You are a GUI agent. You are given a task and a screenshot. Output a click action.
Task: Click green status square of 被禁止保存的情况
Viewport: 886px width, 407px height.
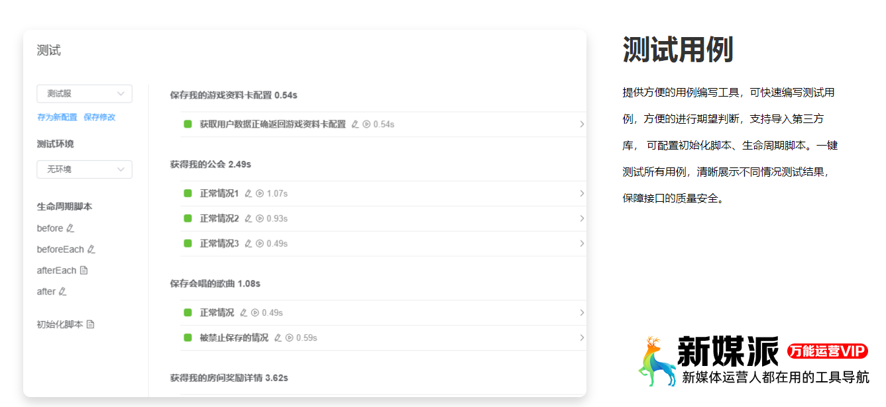(x=188, y=338)
